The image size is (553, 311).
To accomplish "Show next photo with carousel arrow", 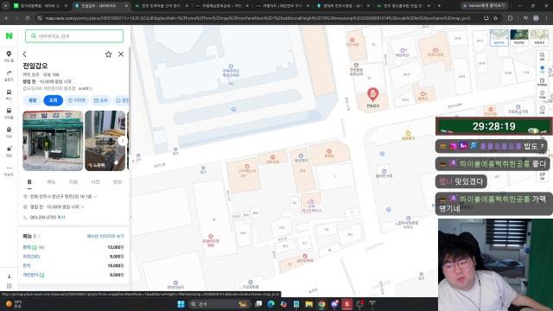I will click(x=122, y=141).
